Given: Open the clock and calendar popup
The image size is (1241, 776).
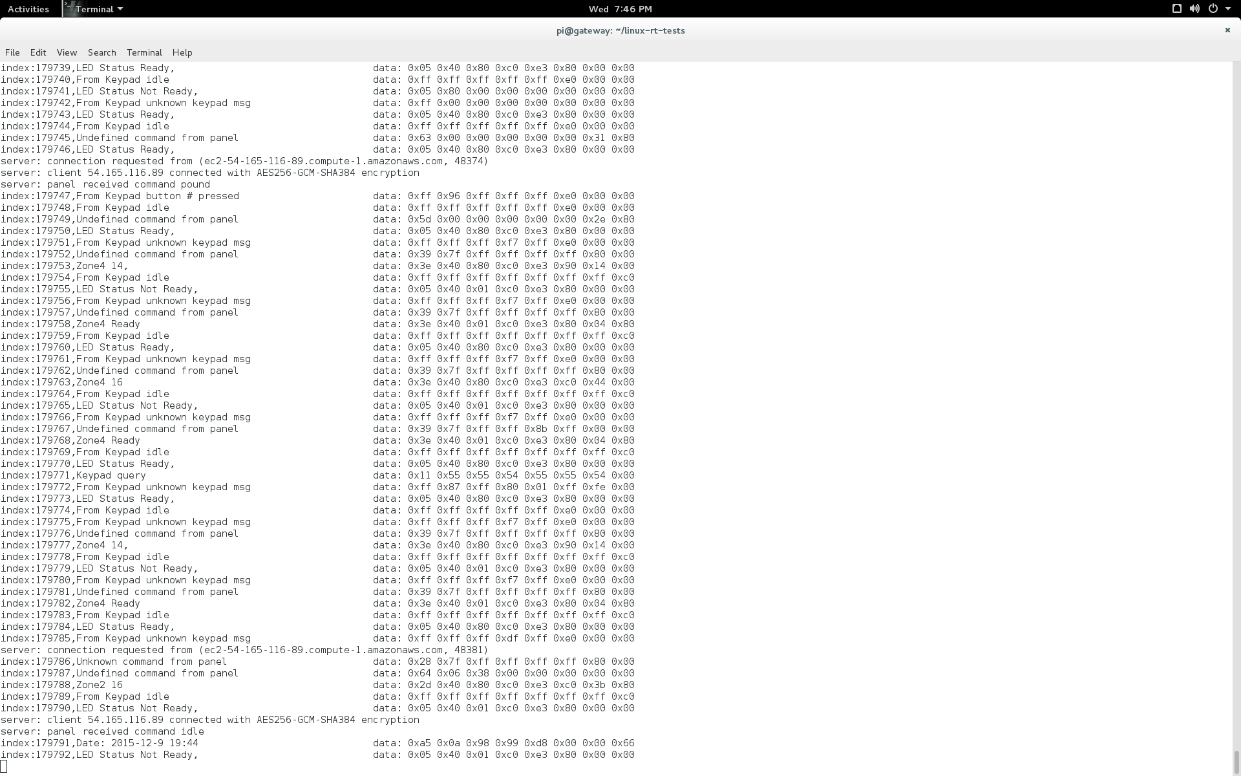Looking at the screenshot, I should point(620,9).
